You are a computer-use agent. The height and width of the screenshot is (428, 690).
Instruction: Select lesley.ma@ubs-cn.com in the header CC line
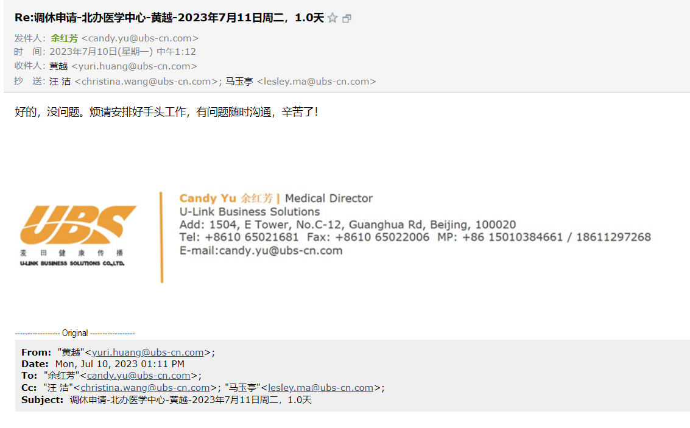coord(316,81)
